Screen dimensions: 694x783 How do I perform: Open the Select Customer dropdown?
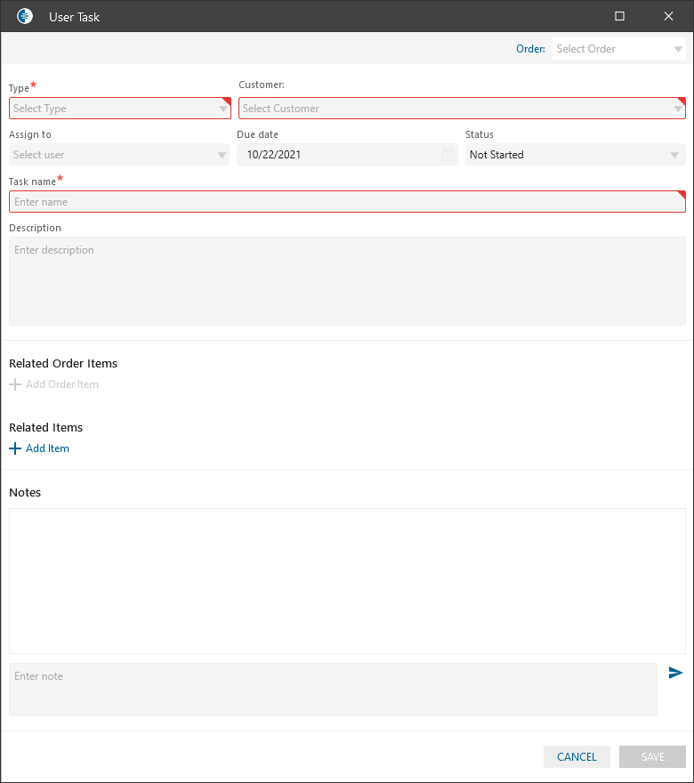click(x=678, y=109)
